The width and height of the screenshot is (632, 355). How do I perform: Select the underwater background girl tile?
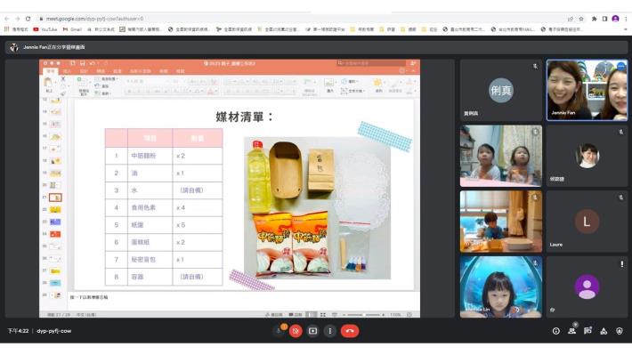(x=501, y=287)
